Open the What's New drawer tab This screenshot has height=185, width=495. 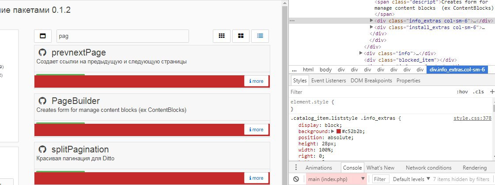coord(380,168)
